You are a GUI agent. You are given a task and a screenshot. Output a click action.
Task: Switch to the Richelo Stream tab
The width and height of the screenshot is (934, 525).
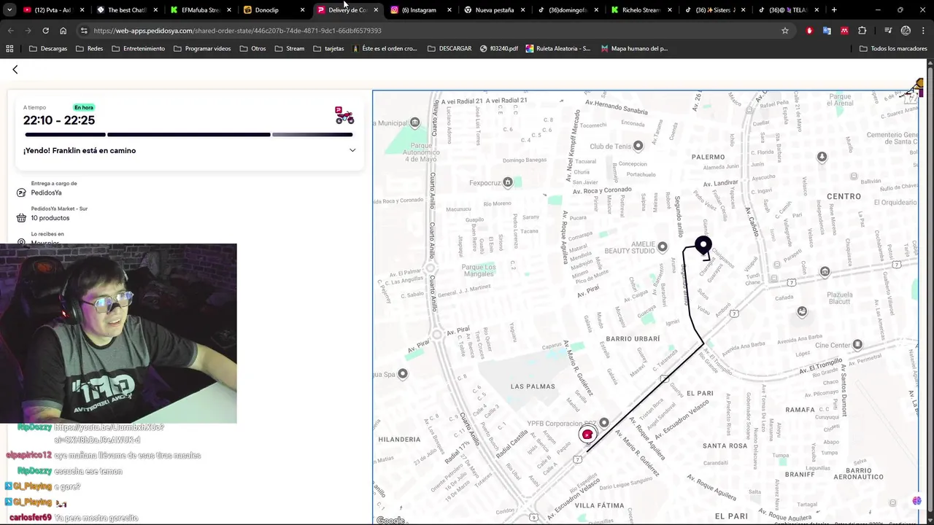(641, 10)
